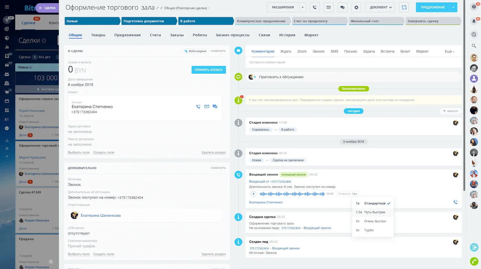Click the chat messages icon near Документ button
481x269 pixels.
click(342, 7)
